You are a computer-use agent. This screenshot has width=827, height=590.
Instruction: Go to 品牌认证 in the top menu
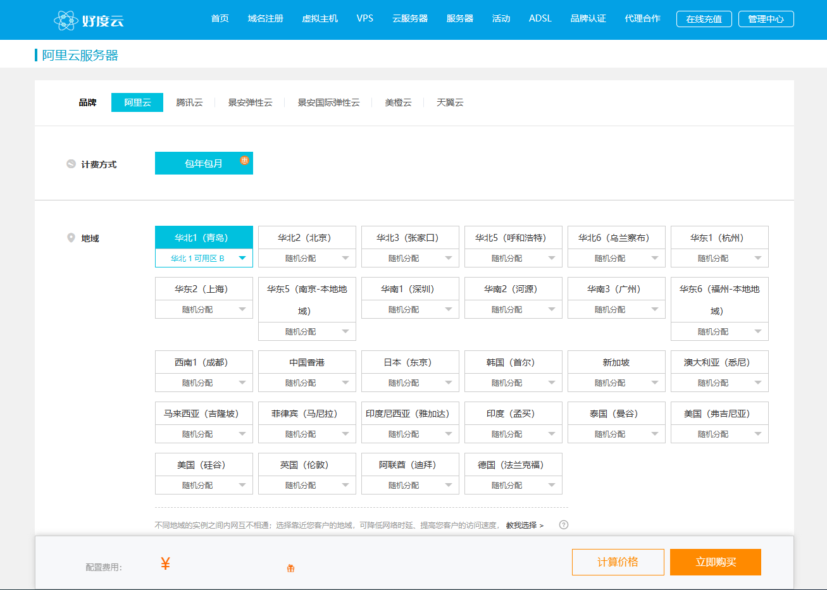tap(588, 18)
